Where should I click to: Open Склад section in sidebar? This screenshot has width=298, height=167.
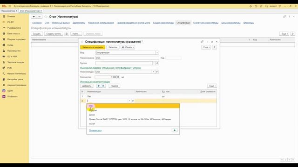point(10,45)
